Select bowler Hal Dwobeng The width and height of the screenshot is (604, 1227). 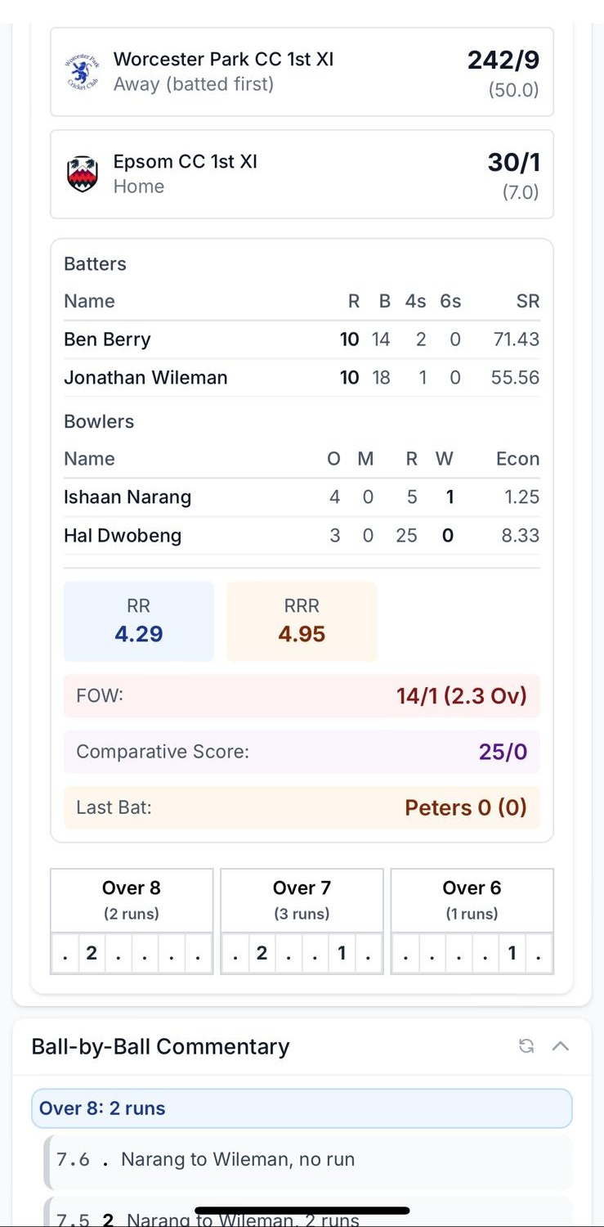[123, 536]
